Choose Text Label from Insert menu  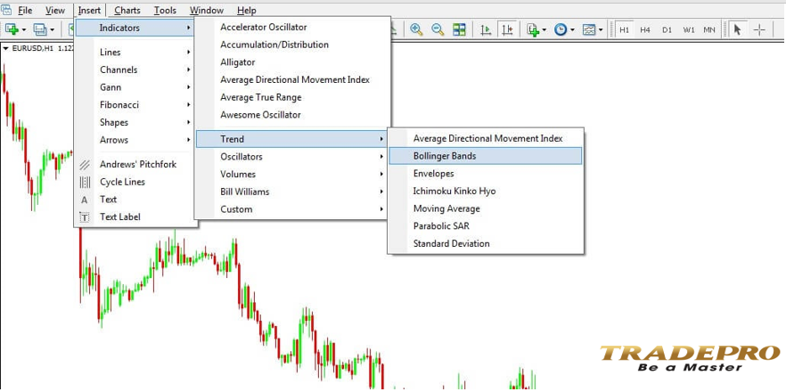135,217
